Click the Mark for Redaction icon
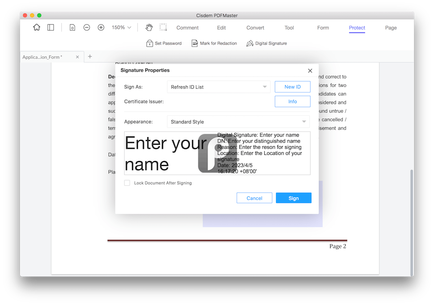Image resolution: width=434 pixels, height=305 pixels. point(195,43)
